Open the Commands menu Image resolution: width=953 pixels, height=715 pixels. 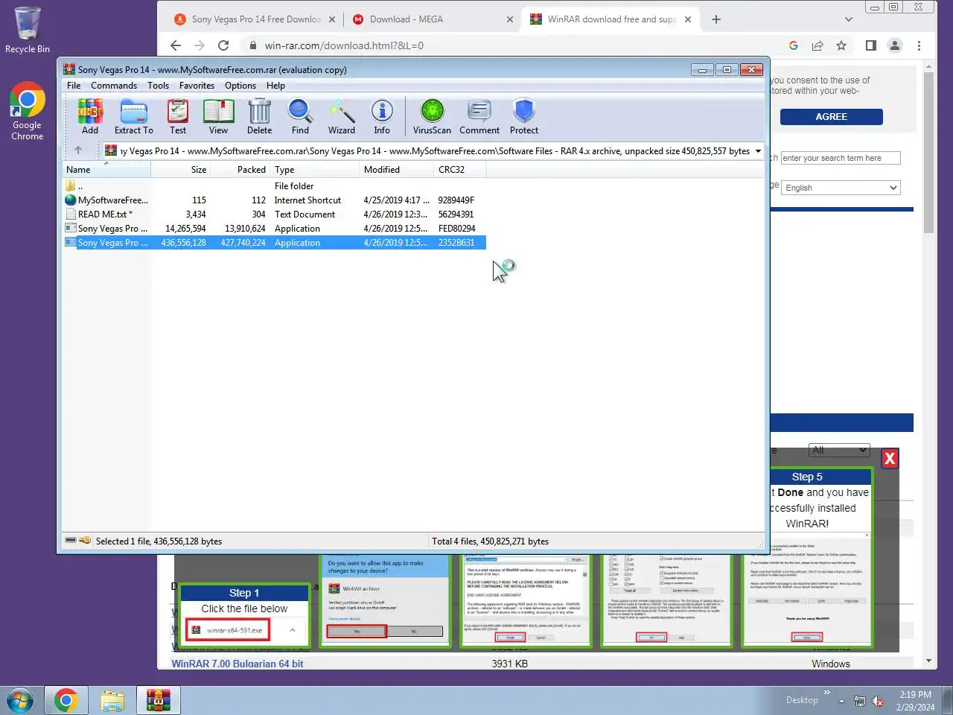(114, 86)
